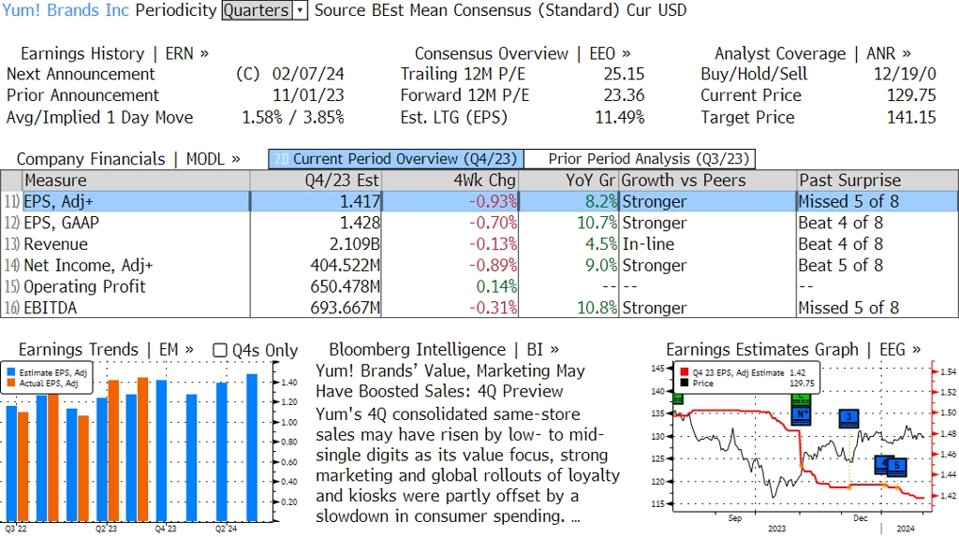Viewport: 959px width, 537px height.
Task: Click the orange Actual EPS, Adj legend swatch
Action: tap(11, 383)
